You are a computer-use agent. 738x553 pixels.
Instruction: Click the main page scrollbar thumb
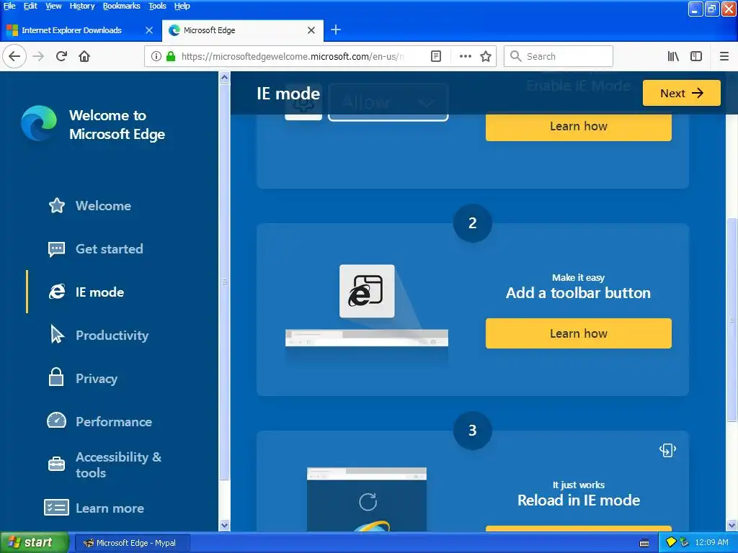coord(732,320)
